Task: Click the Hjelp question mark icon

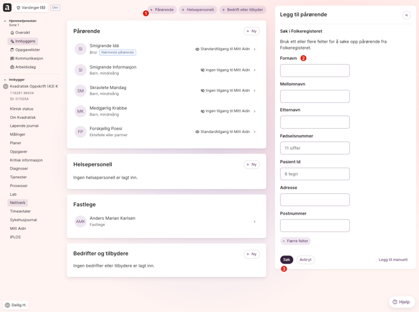Action: pyautogui.click(x=395, y=302)
